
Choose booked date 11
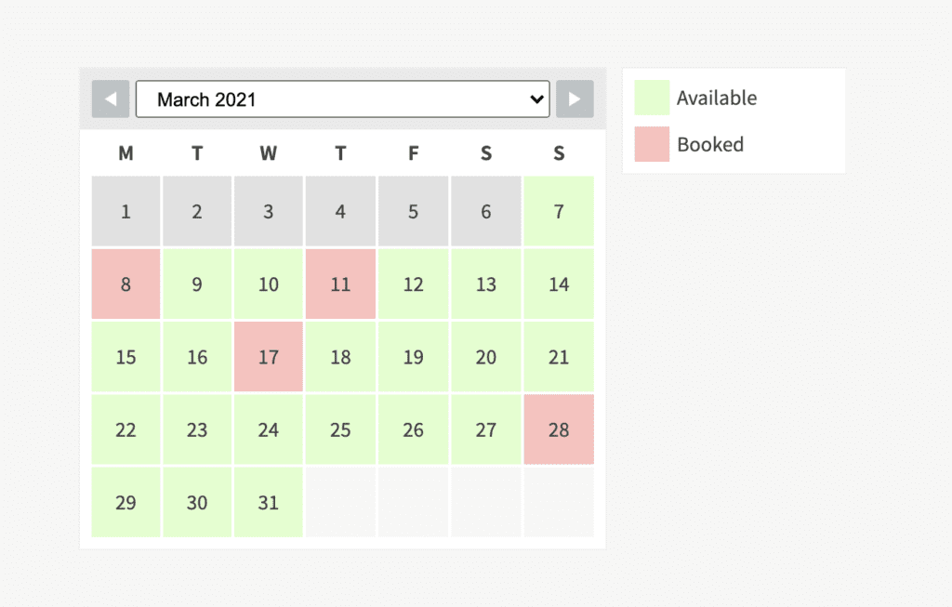[340, 284]
